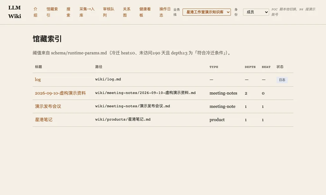Open the 星港笔记 entry link
This screenshot has width=326, height=195.
(x=44, y=120)
